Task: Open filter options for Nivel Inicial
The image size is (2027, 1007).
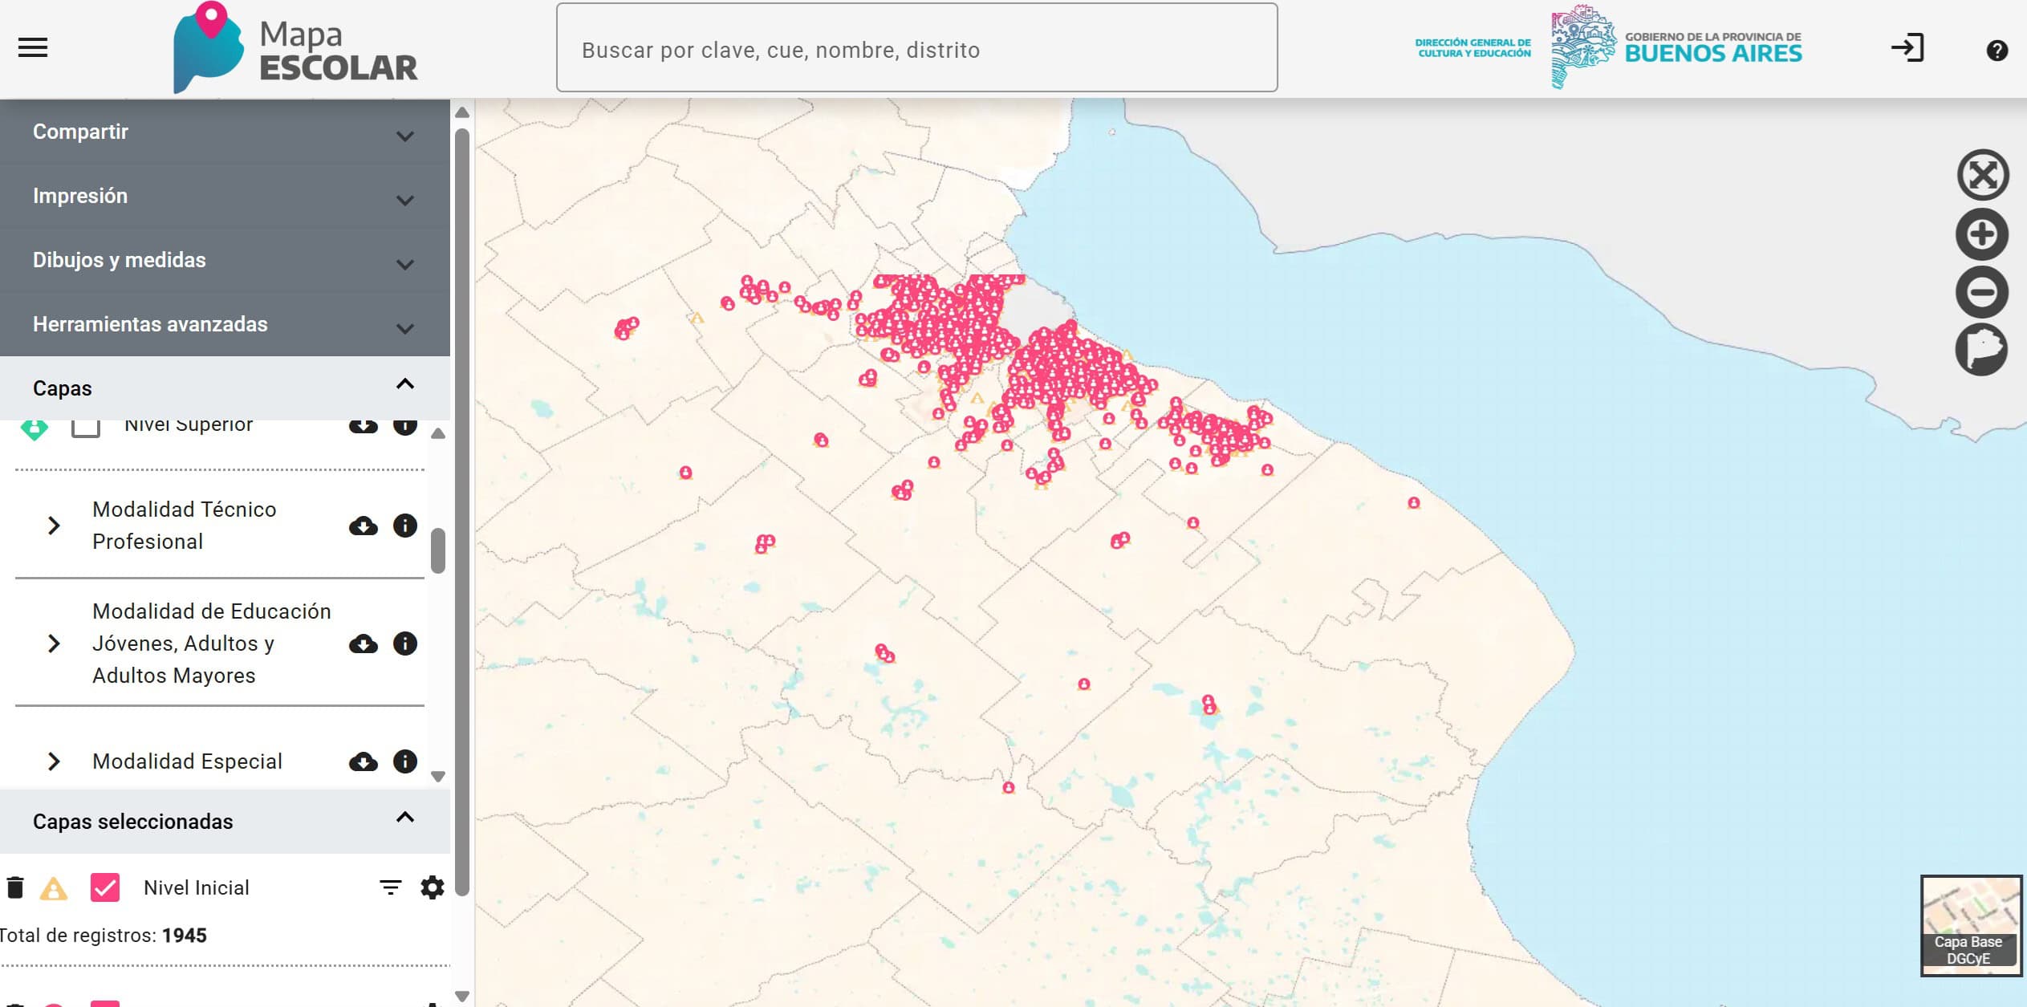Action: click(390, 887)
